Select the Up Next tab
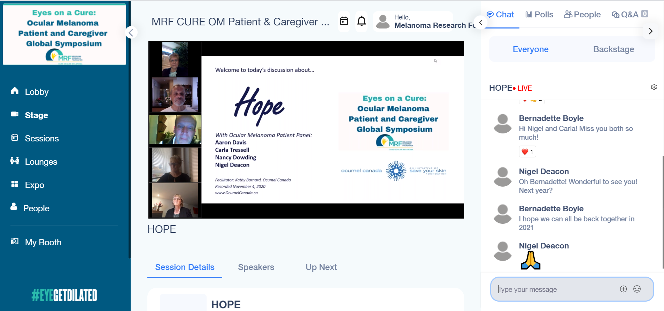 tap(321, 267)
